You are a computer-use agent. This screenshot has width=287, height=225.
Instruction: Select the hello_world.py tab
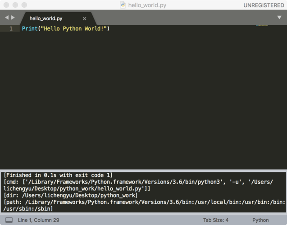pyautogui.click(x=46, y=18)
